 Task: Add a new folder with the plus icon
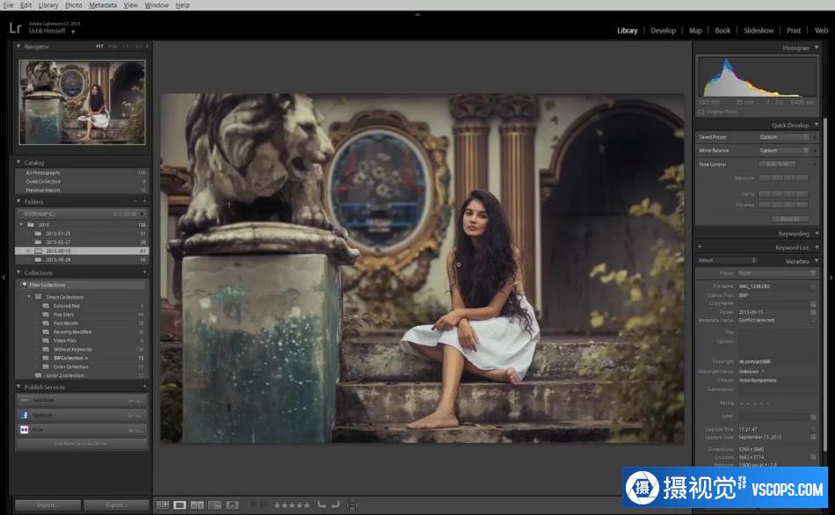[144, 201]
